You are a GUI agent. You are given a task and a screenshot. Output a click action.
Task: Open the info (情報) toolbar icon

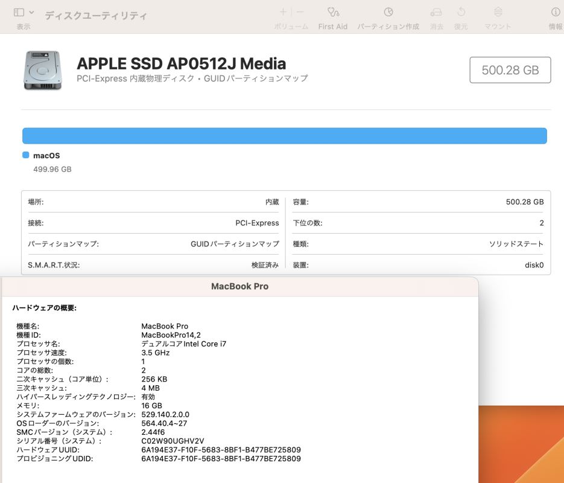click(x=556, y=12)
